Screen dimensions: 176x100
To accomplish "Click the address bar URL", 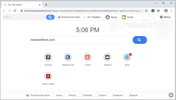I will (83, 11).
